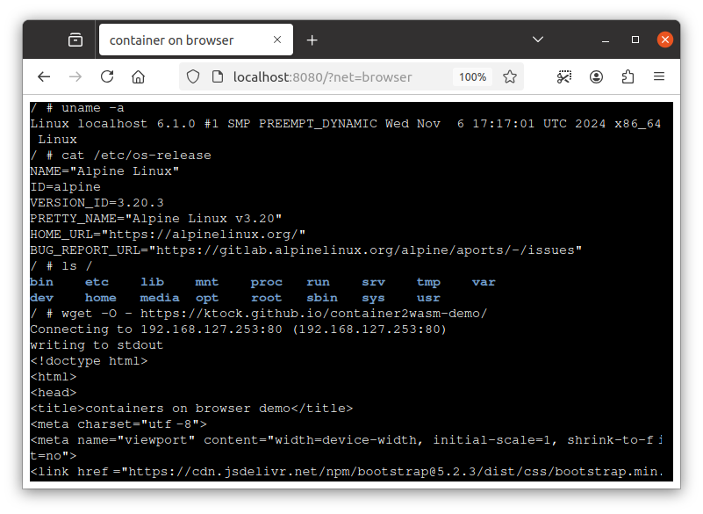Click the 'media' directory name
The image size is (703, 514).
point(160,298)
